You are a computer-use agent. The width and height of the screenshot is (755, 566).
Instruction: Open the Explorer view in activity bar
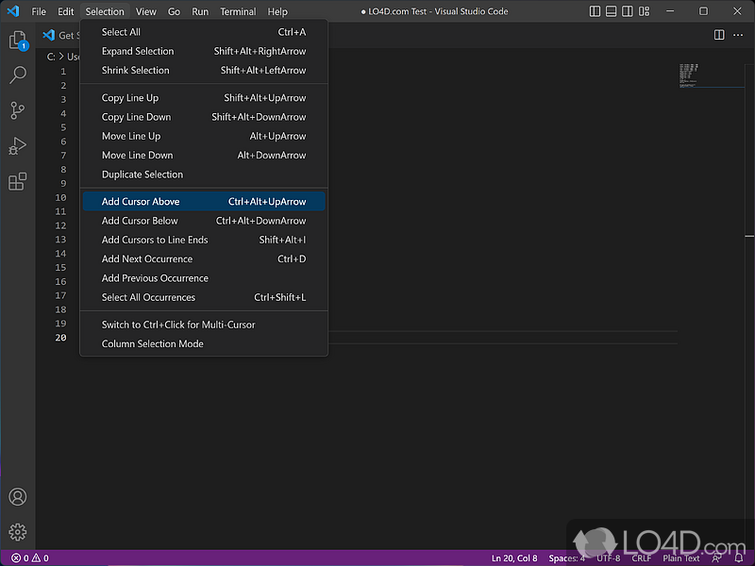[x=18, y=40]
